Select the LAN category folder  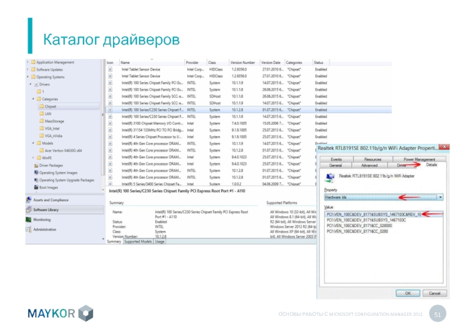pyautogui.click(x=48, y=114)
